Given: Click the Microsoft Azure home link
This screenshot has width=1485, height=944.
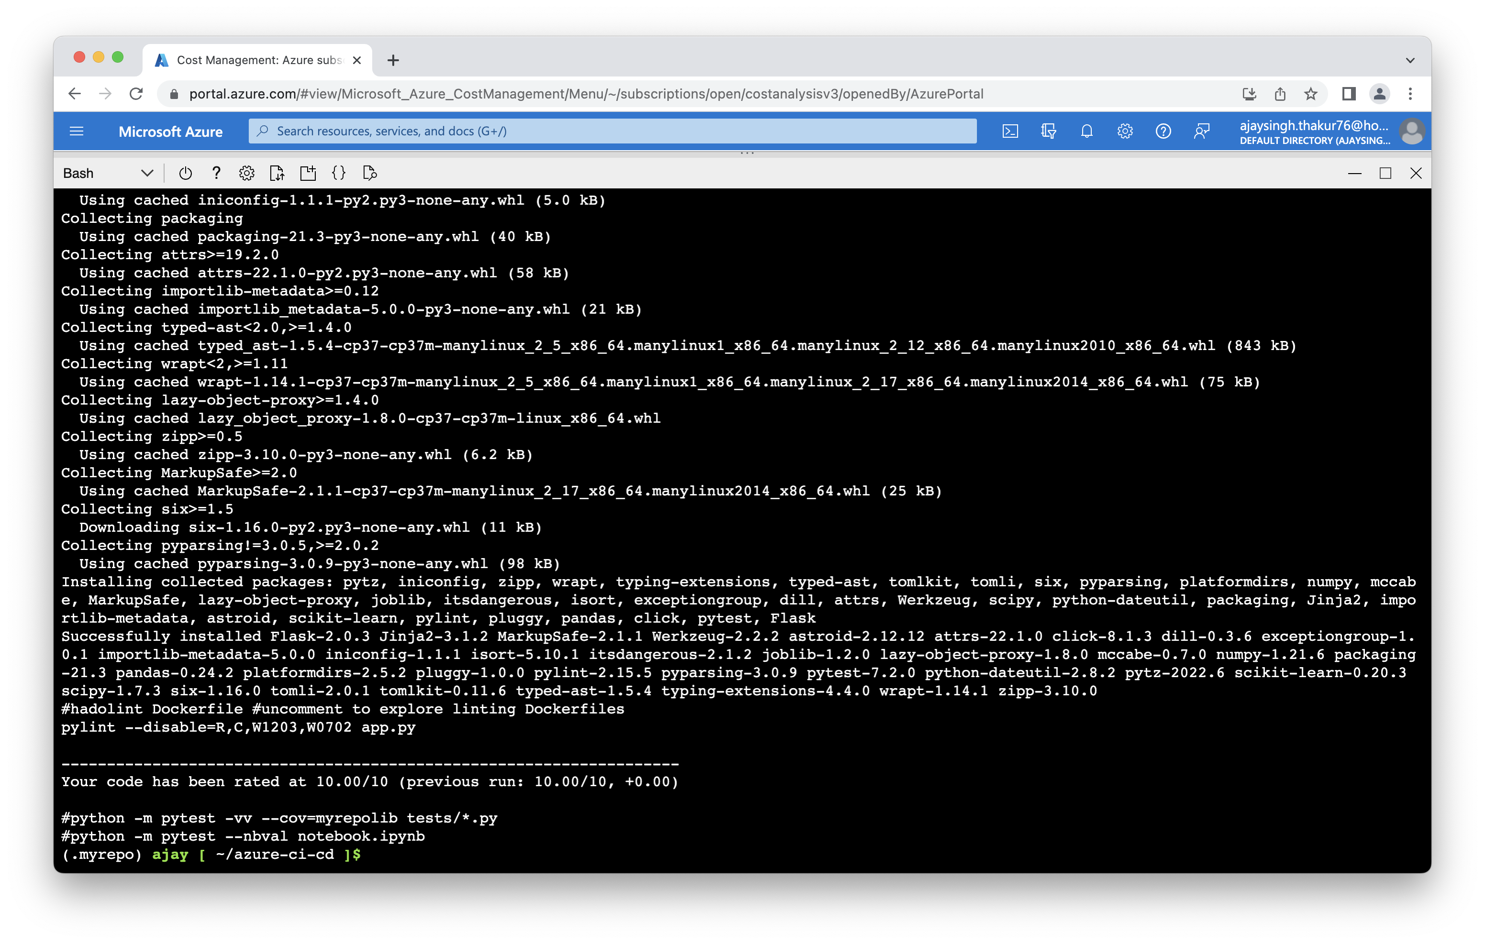Looking at the screenshot, I should pos(170,132).
